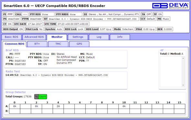Viewport: 191px width, 120px height.
Task: Switch group detector to percent mode
Action: [36, 97]
